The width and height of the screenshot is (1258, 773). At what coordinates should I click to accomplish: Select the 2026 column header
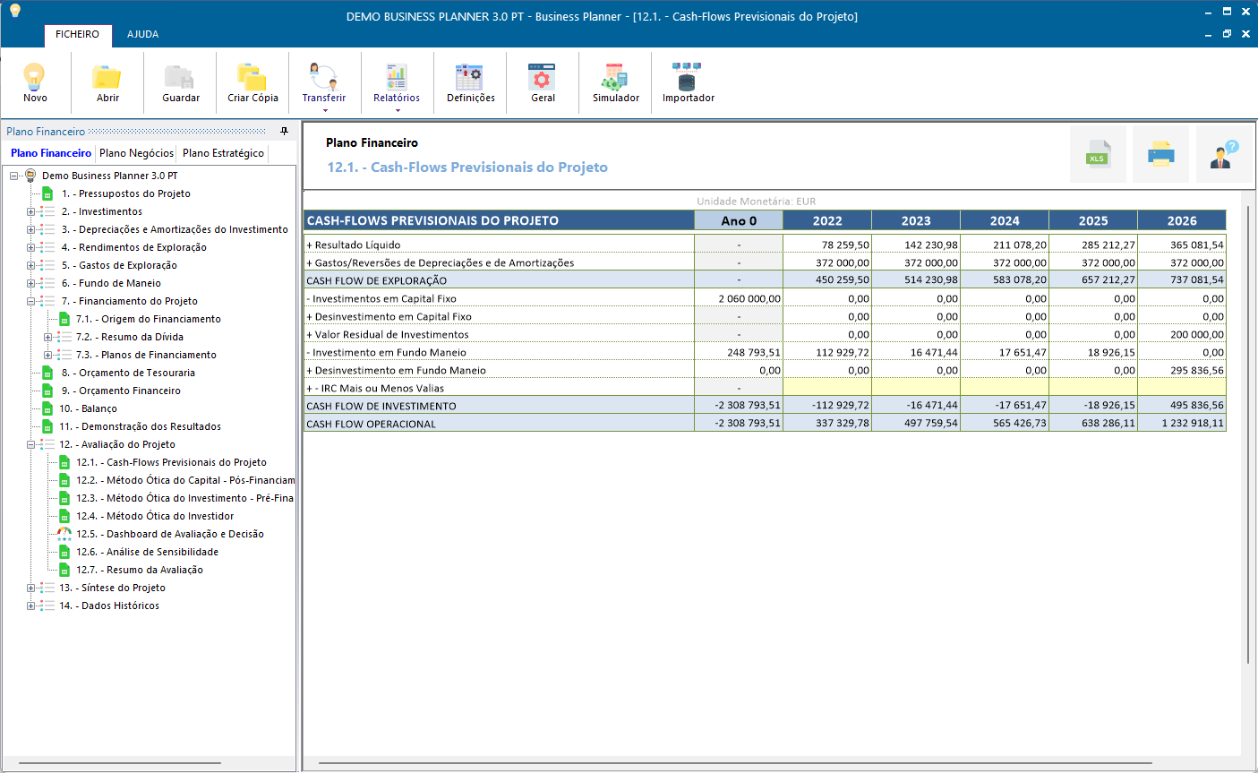pos(1182,220)
